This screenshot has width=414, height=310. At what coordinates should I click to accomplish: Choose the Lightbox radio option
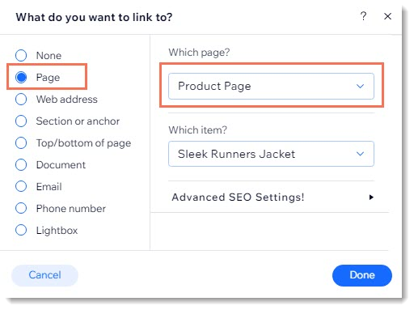point(21,230)
